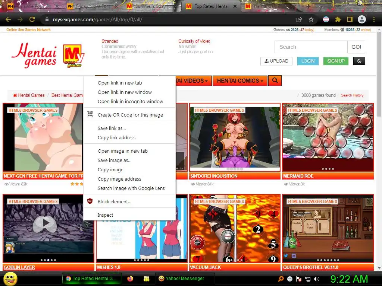Open the 'GOBLIN LAYER' title link
Viewport: 382px width, 286px height.
point(19,267)
